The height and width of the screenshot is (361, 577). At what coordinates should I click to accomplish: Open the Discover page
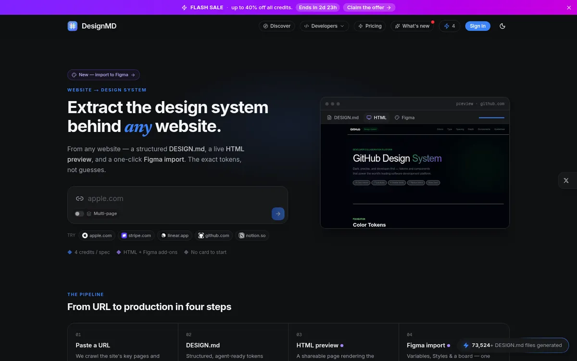click(277, 26)
